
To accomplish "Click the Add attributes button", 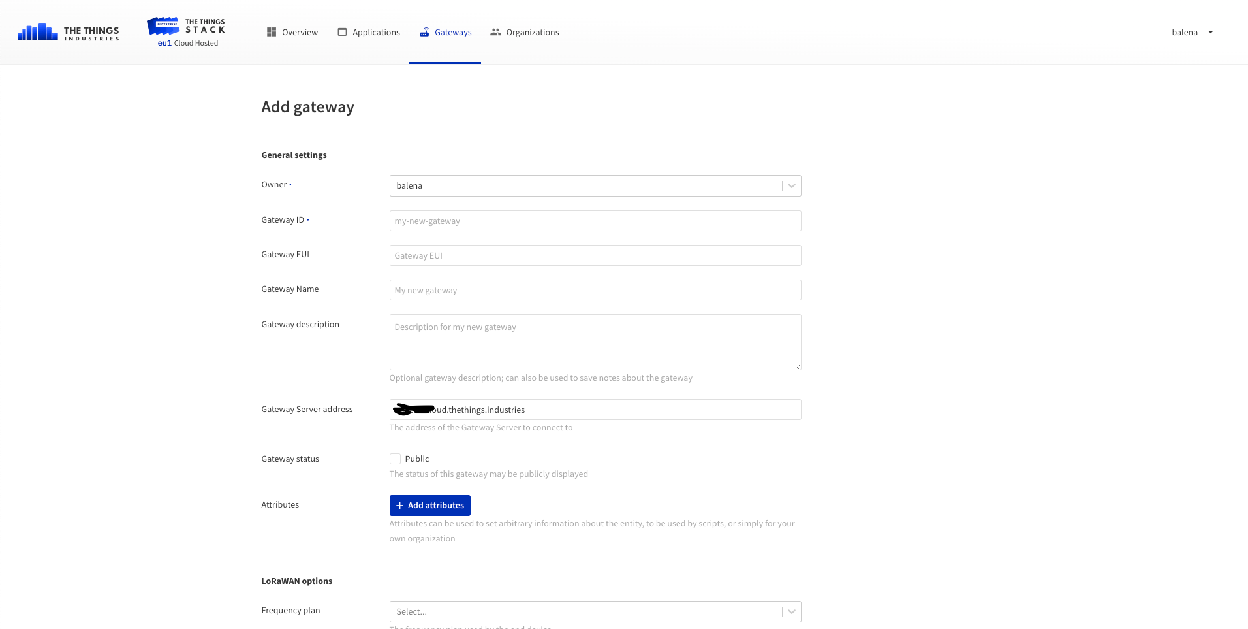I will click(429, 505).
